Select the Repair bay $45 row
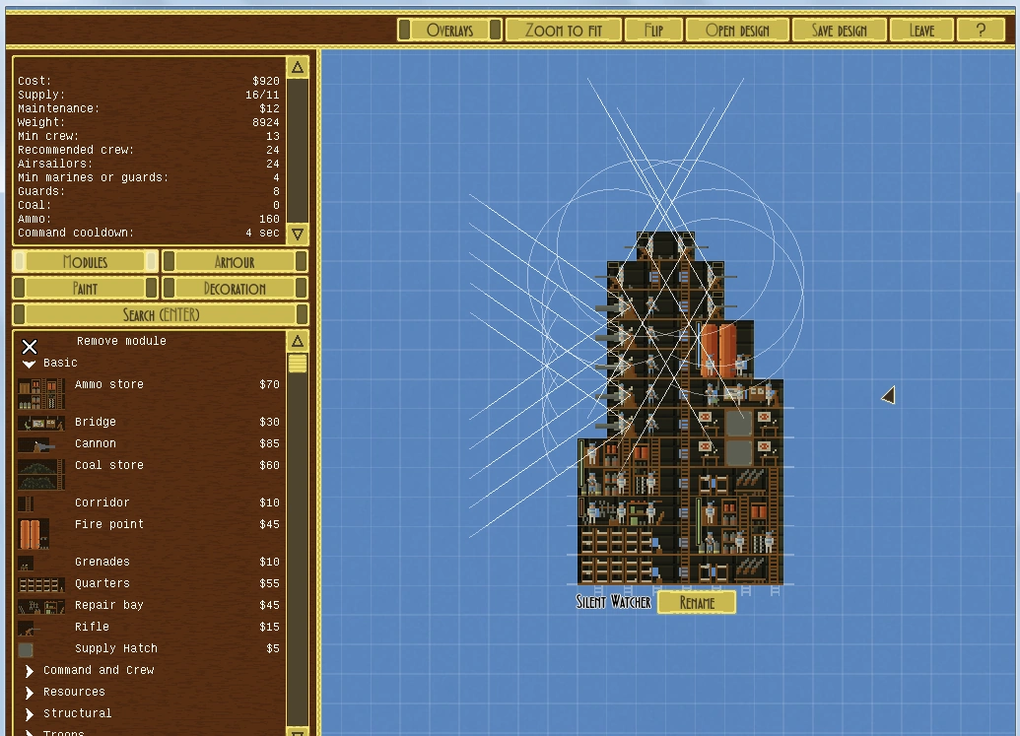 pyautogui.click(x=149, y=605)
